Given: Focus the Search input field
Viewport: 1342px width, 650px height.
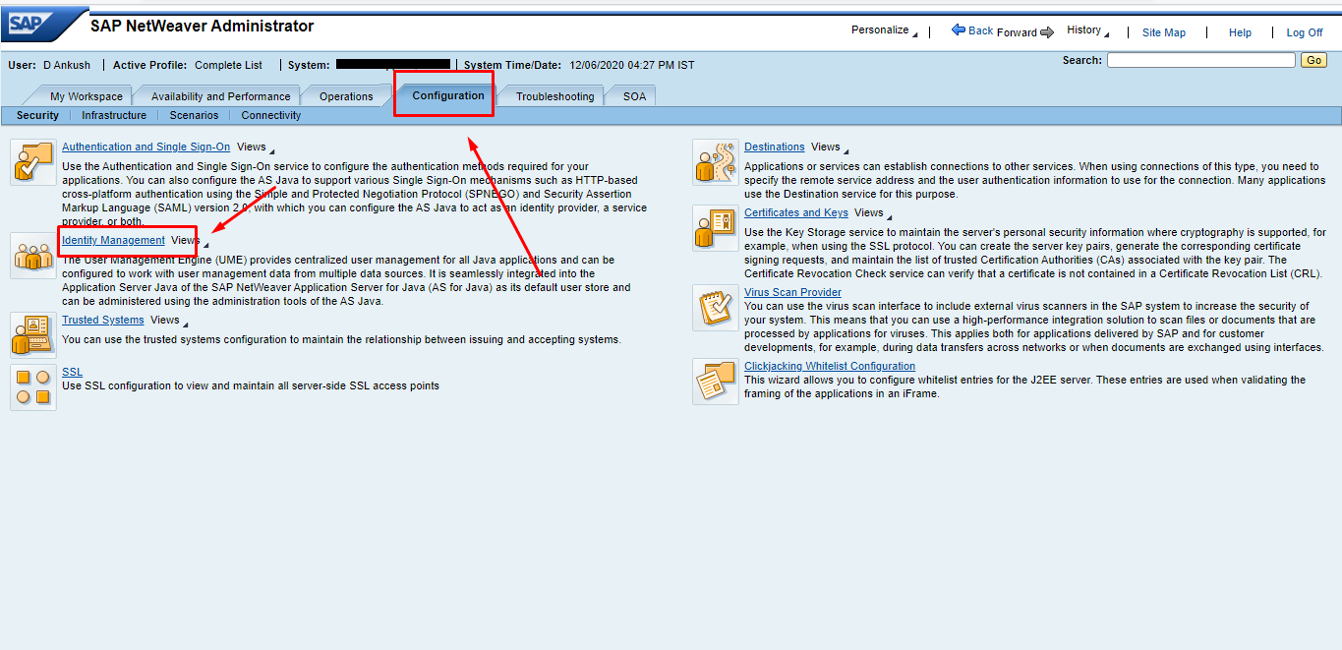Looking at the screenshot, I should point(1201,60).
